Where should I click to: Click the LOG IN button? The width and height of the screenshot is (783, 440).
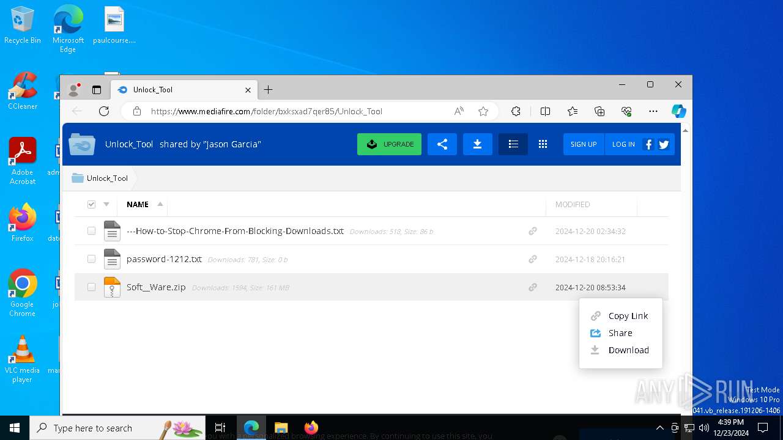pyautogui.click(x=623, y=144)
